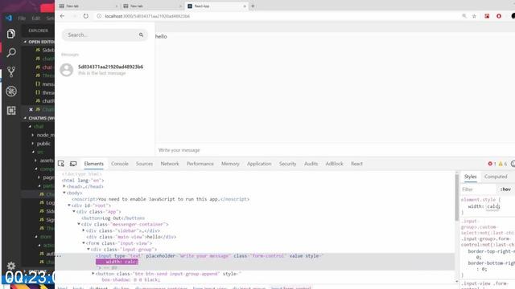Click the user avatar in messages list
The height and width of the screenshot is (289, 515).
tap(66, 70)
